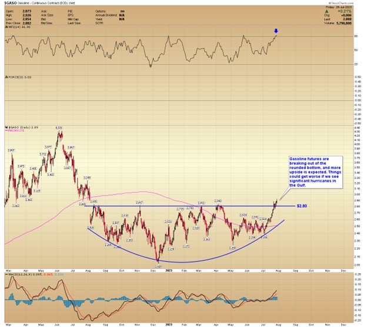This screenshot has width=367, height=327.
Task: Click the green up-triangle beside +0.21%
Action: point(327,11)
